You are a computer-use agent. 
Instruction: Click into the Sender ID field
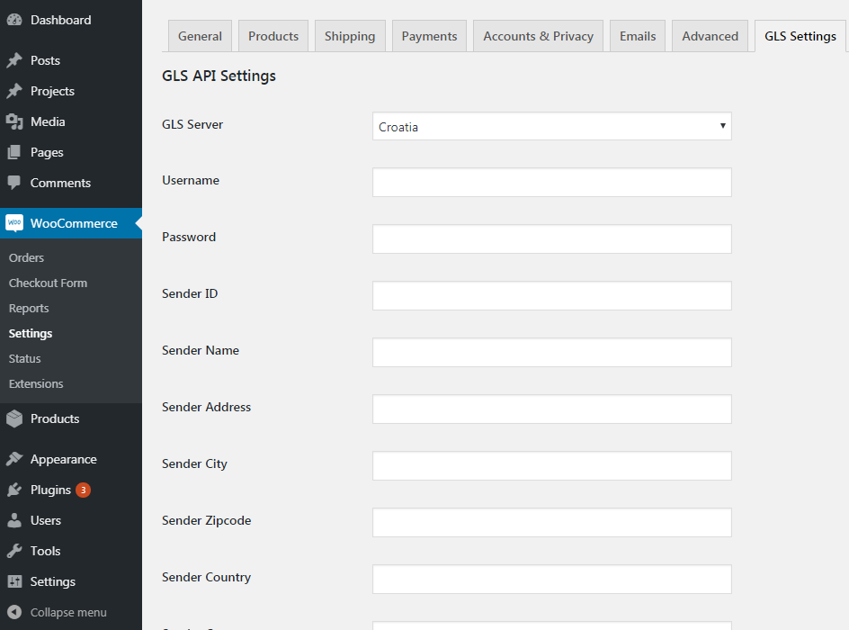551,296
